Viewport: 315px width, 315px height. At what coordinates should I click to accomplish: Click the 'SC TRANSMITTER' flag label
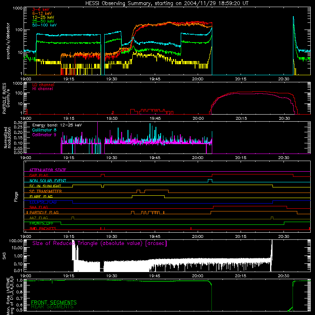tap(45, 191)
